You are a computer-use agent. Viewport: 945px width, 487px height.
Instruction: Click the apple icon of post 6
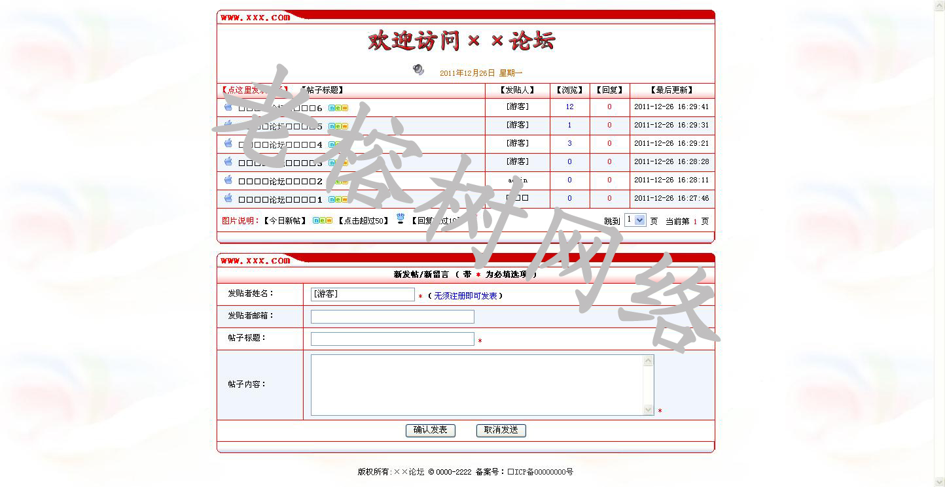(x=228, y=106)
